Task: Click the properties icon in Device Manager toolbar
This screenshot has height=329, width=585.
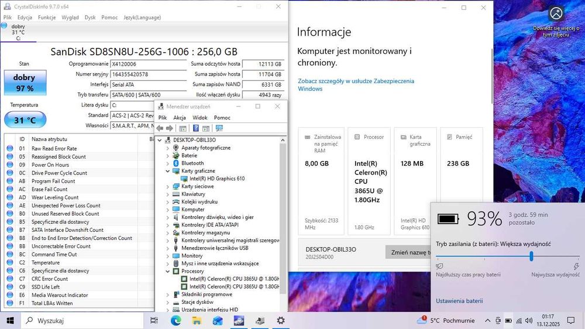Action: 183,128
